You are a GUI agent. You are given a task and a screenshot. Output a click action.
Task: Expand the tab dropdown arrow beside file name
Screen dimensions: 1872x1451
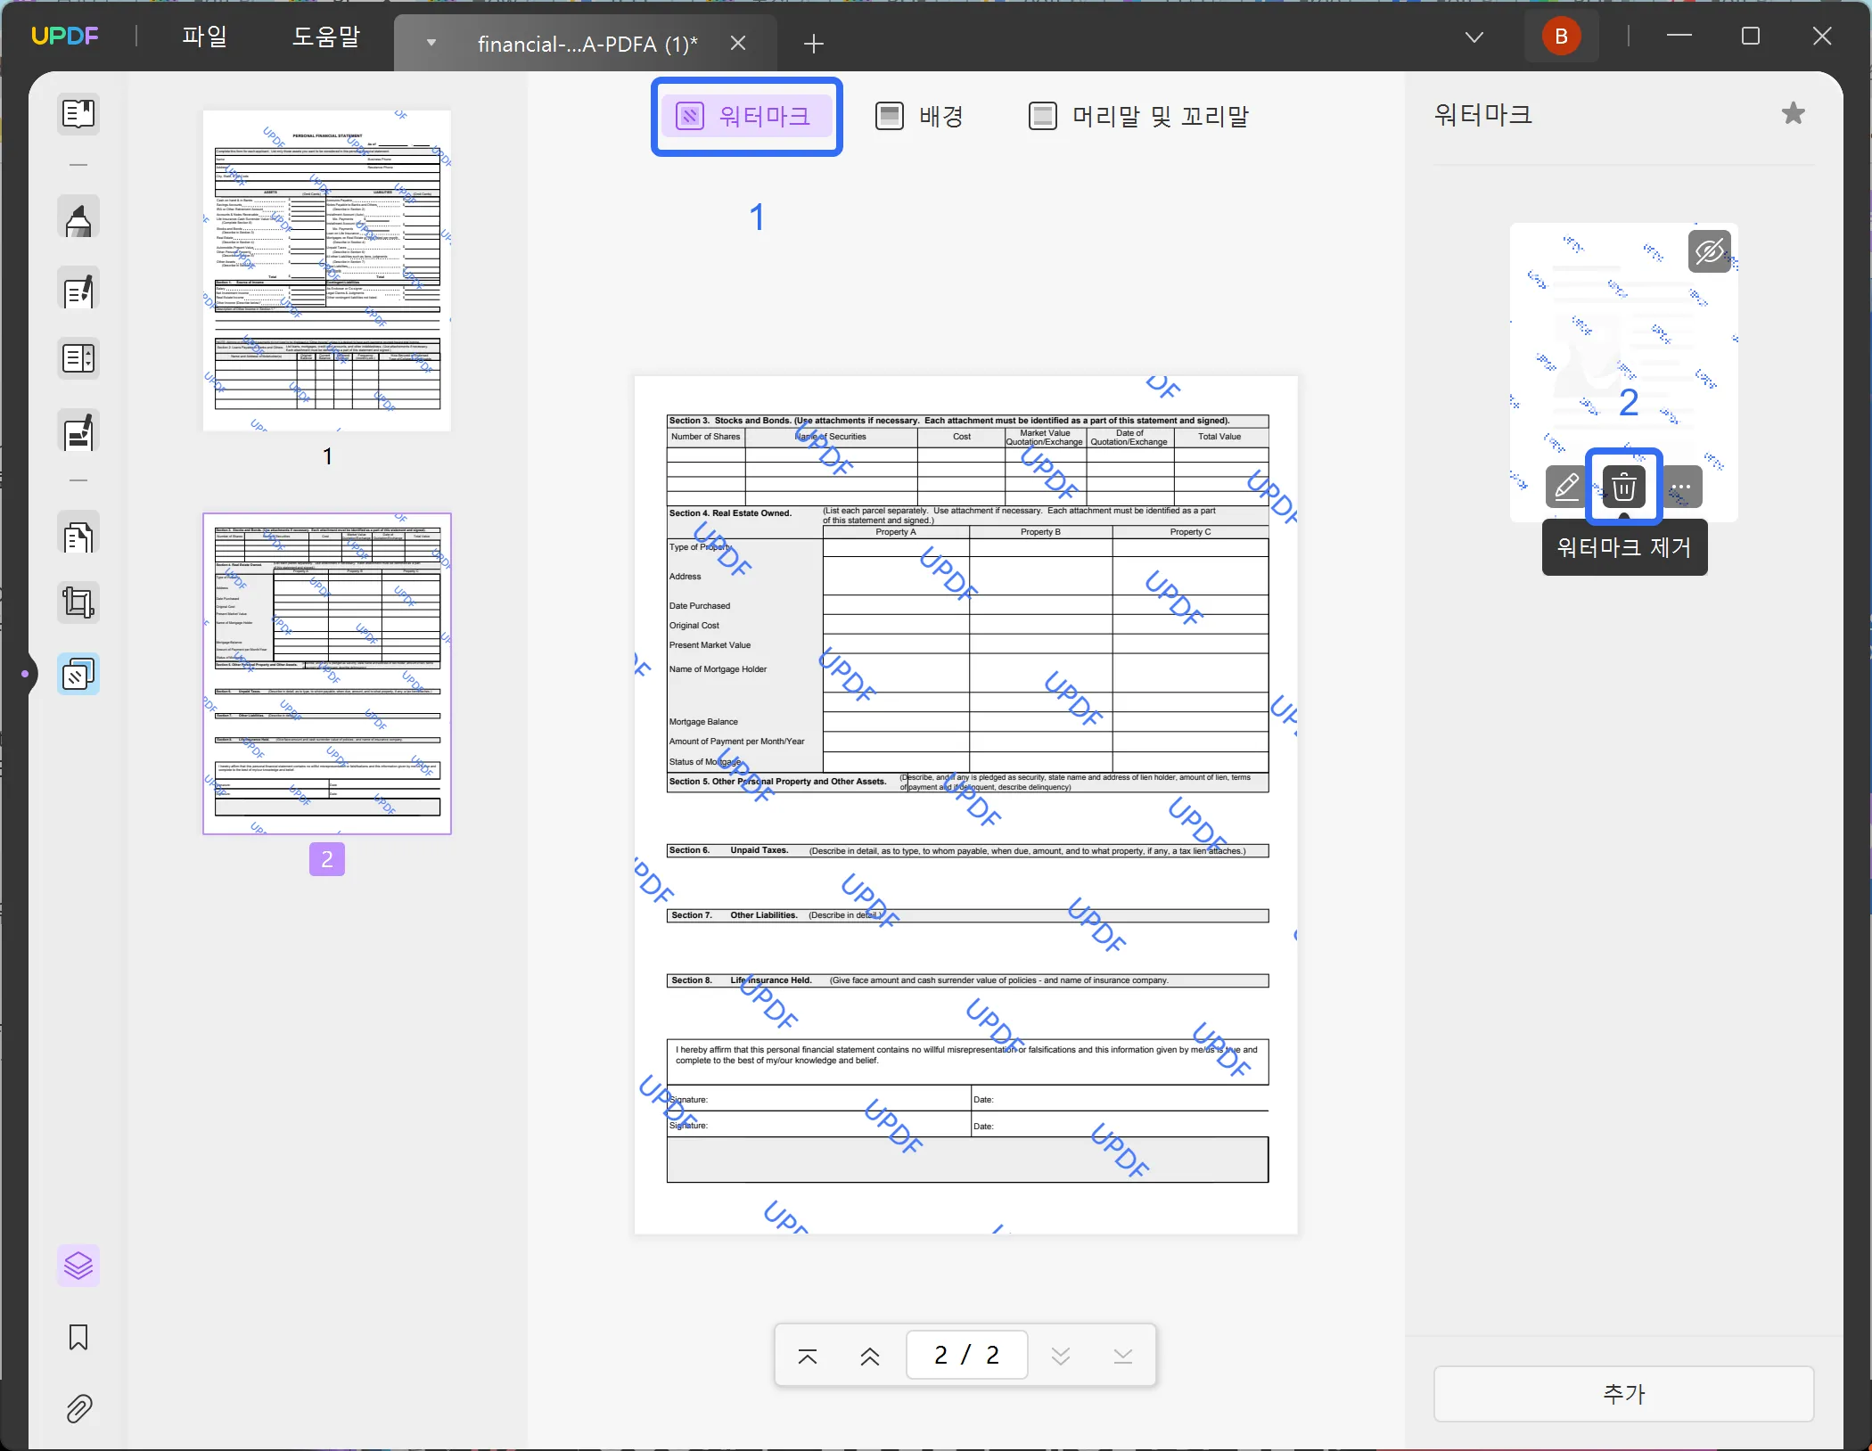(x=431, y=43)
